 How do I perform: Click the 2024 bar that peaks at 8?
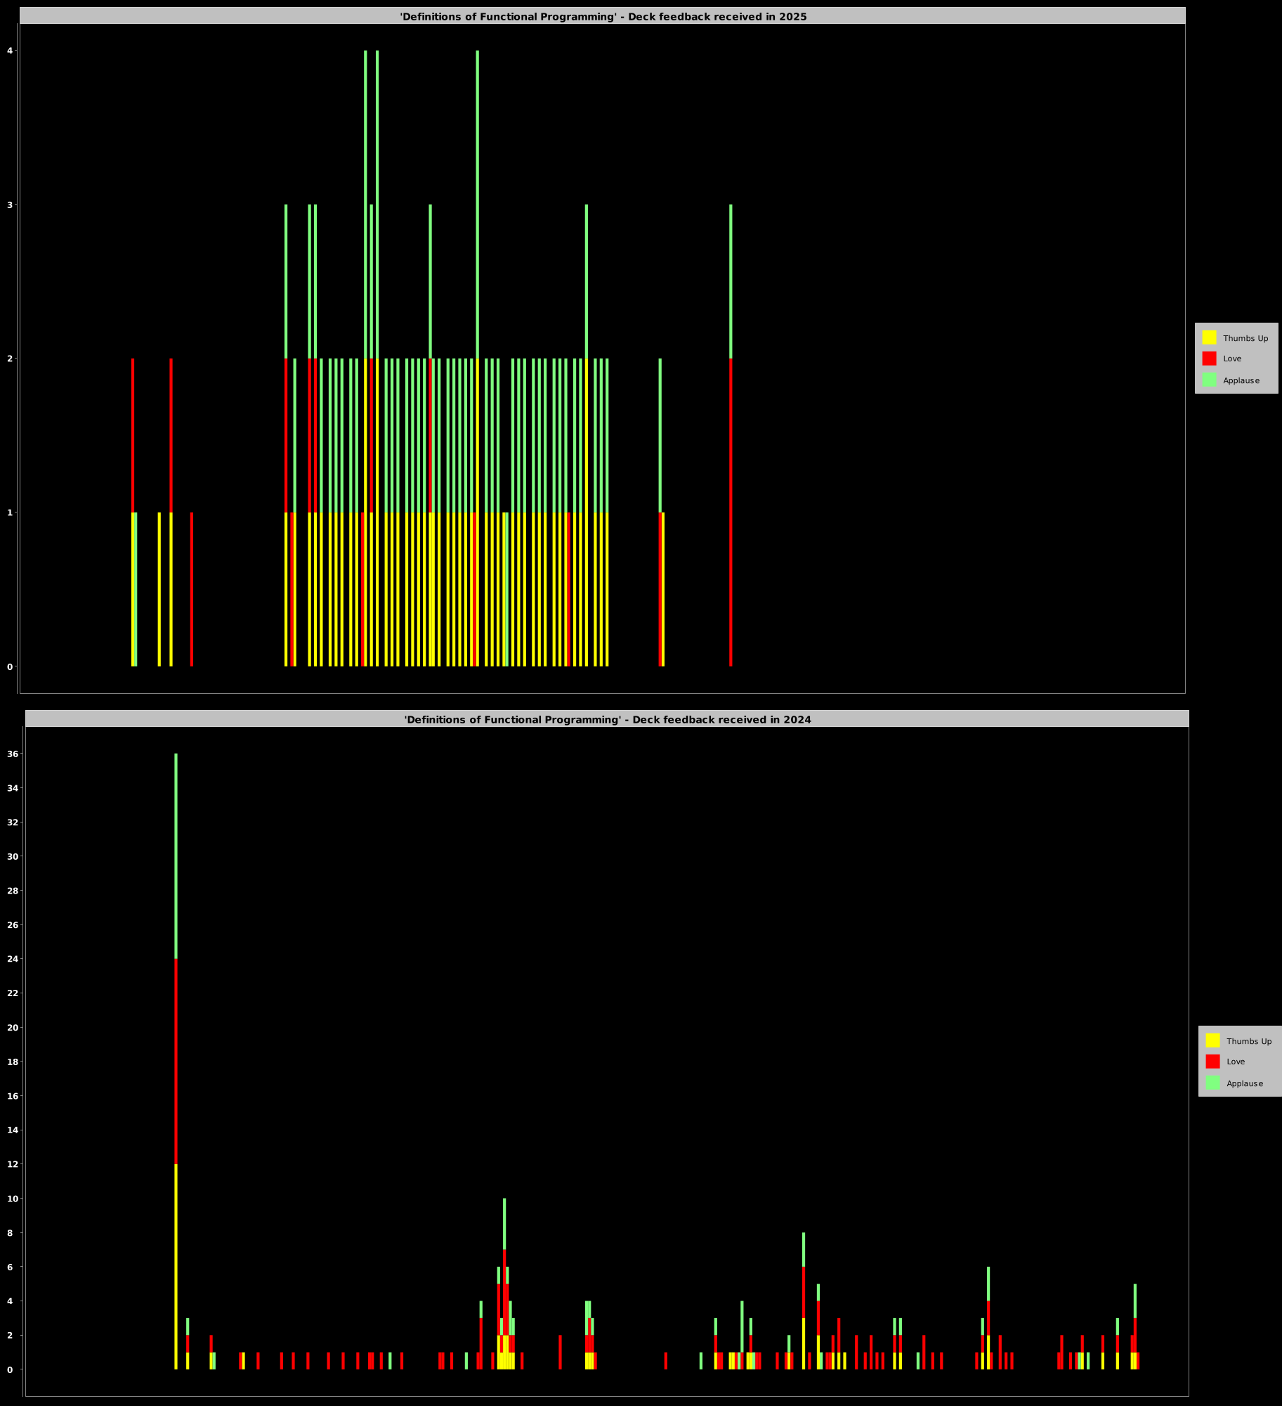[804, 1301]
